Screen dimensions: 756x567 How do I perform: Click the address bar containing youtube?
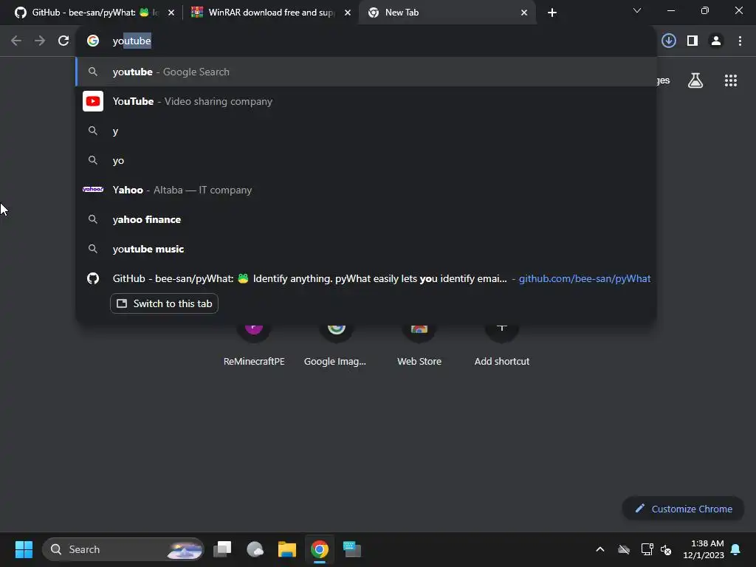(x=366, y=41)
